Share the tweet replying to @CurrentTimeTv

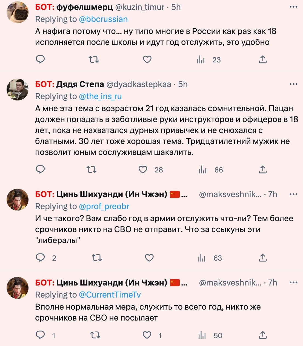(x=263, y=335)
